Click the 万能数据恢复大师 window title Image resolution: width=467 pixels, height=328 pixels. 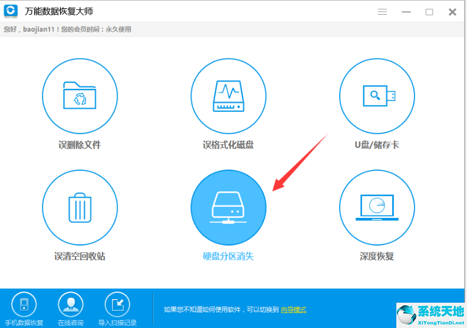[x=59, y=11]
